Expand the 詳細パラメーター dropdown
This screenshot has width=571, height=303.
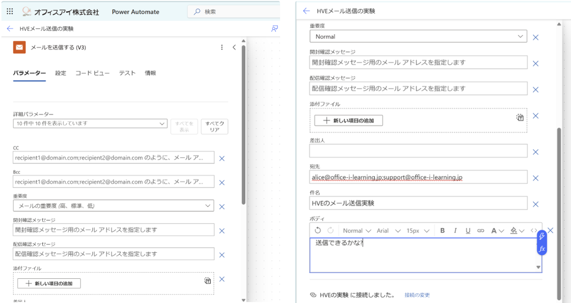point(90,123)
